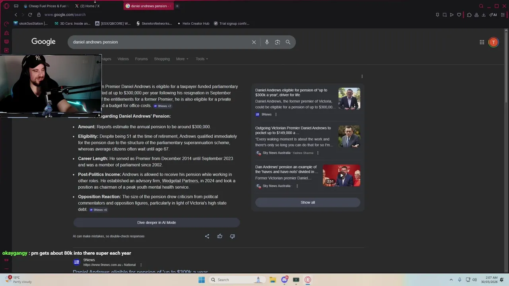Open Trial signup confirmation bookmark
The width and height of the screenshot is (509, 286).
coord(231,23)
